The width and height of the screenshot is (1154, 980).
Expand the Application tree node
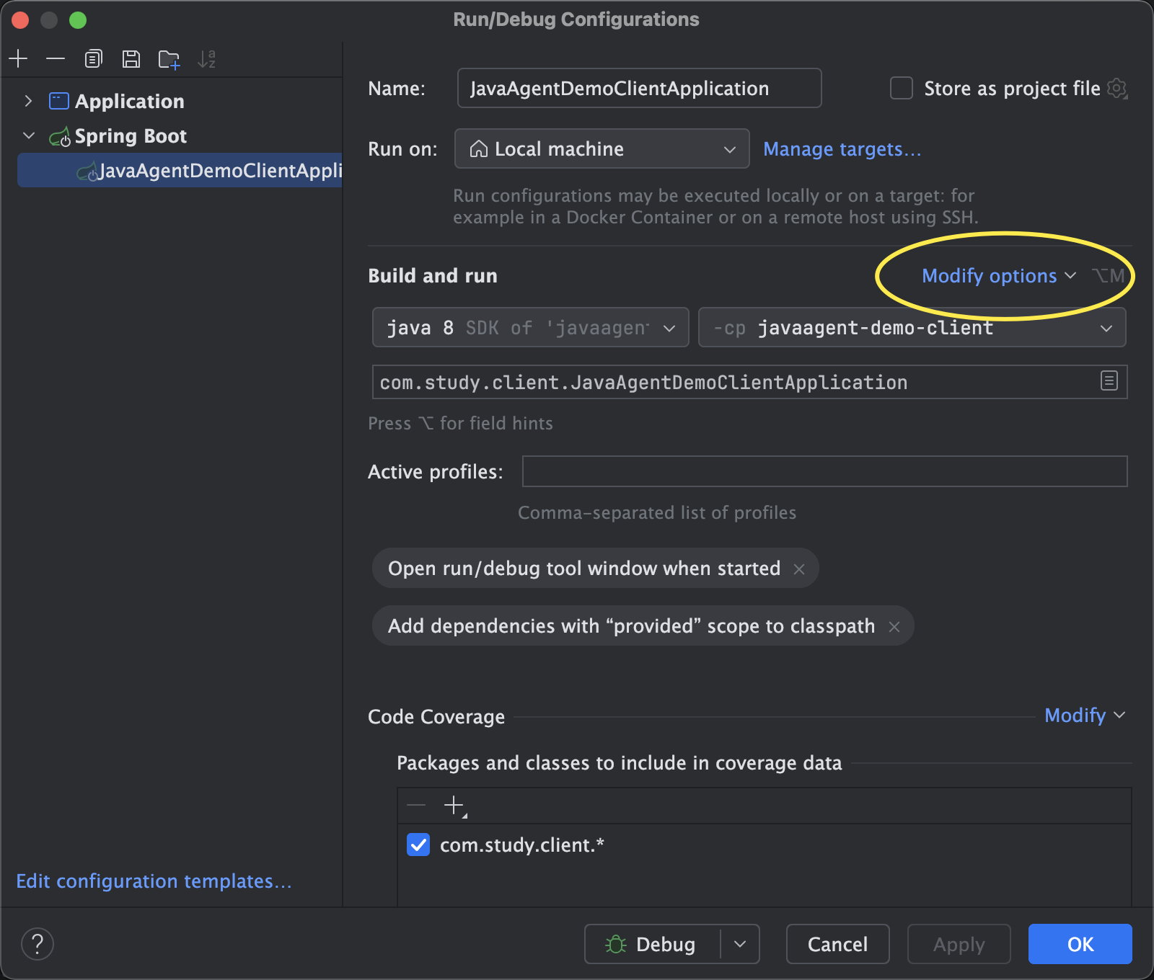[28, 101]
